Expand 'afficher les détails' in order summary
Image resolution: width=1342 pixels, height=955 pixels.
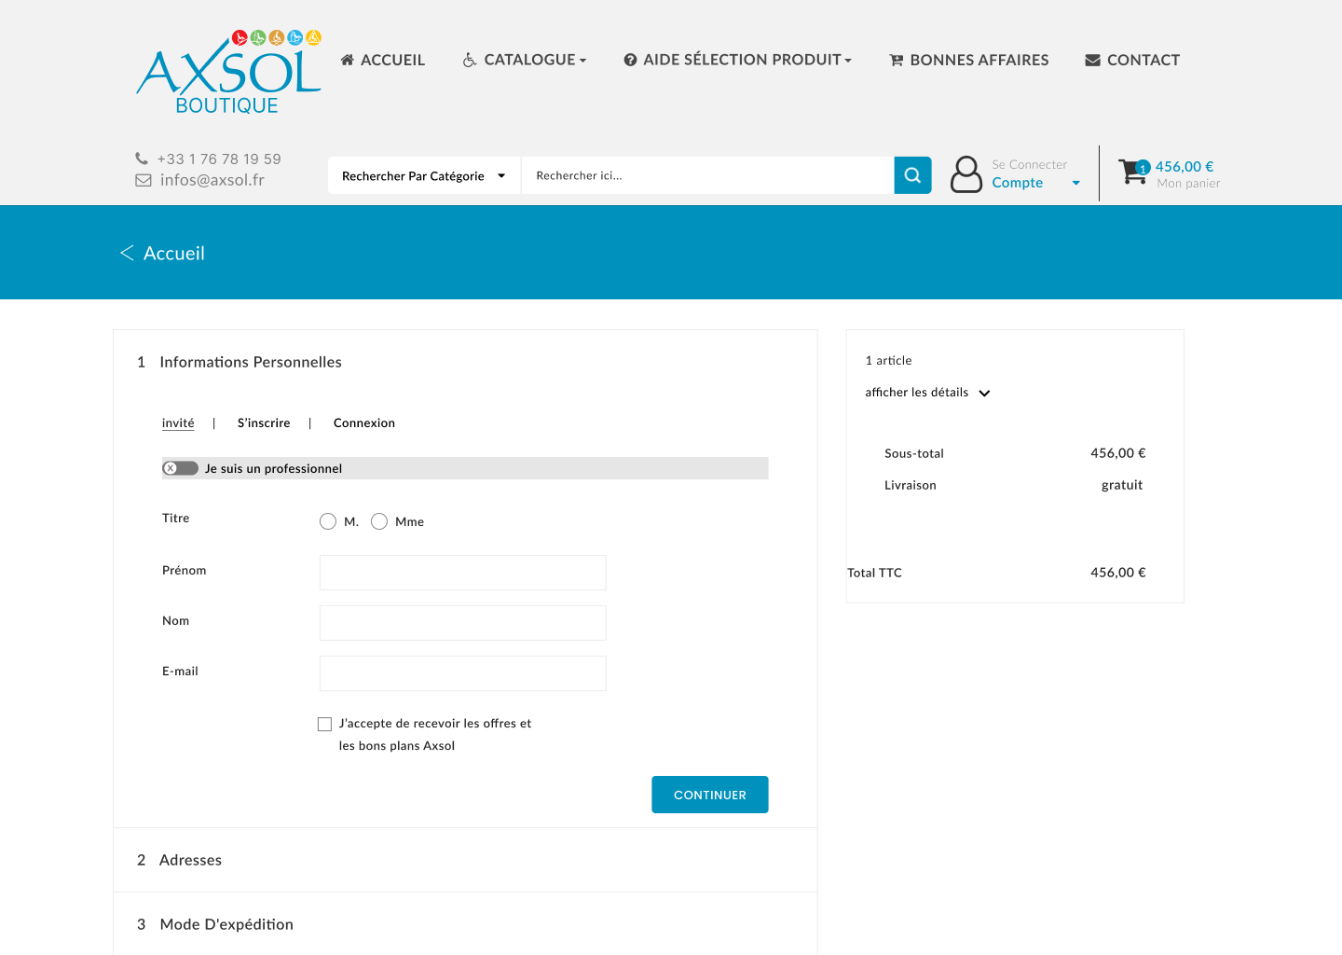pos(927,393)
